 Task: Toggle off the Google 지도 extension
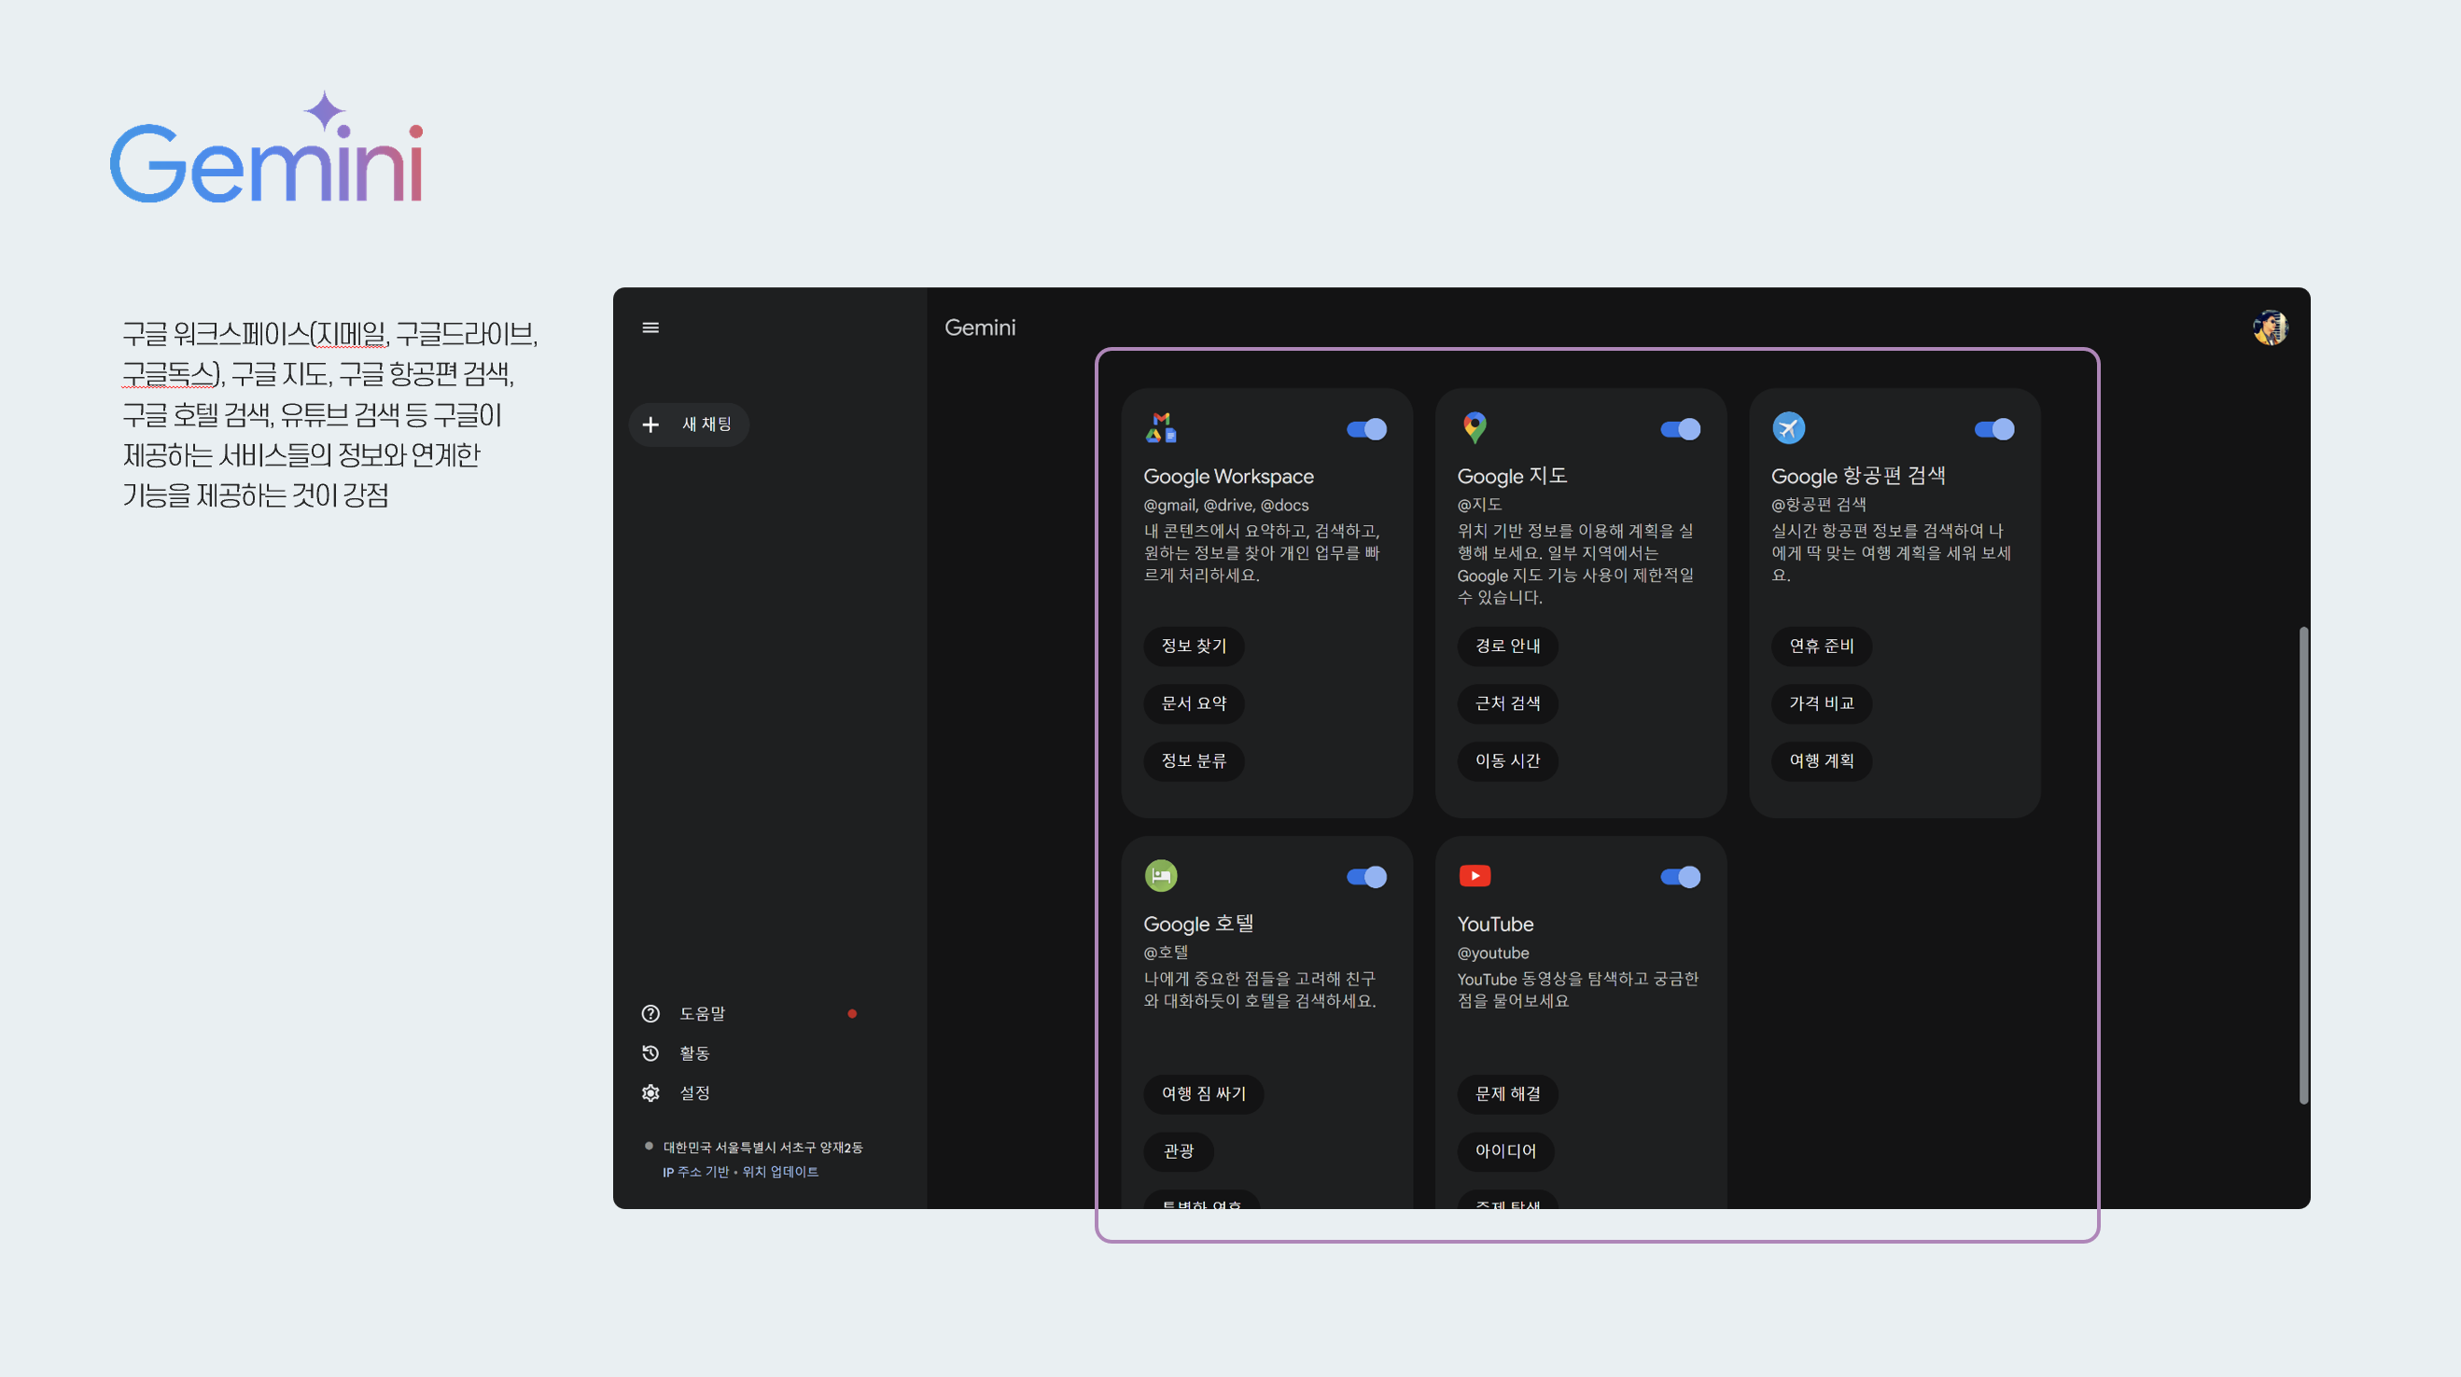[x=1681, y=429]
